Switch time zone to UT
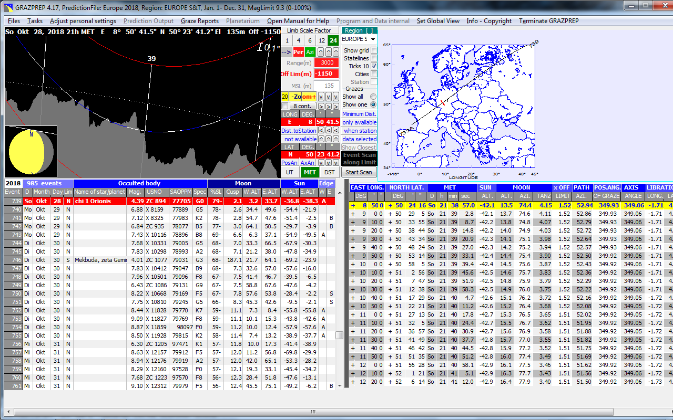673x420 pixels. pos(290,172)
